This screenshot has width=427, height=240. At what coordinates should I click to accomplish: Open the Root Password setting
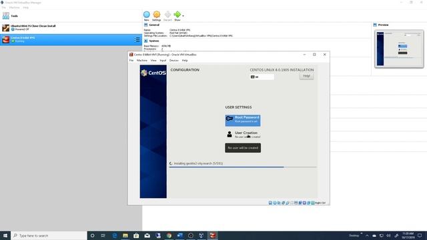click(x=243, y=120)
